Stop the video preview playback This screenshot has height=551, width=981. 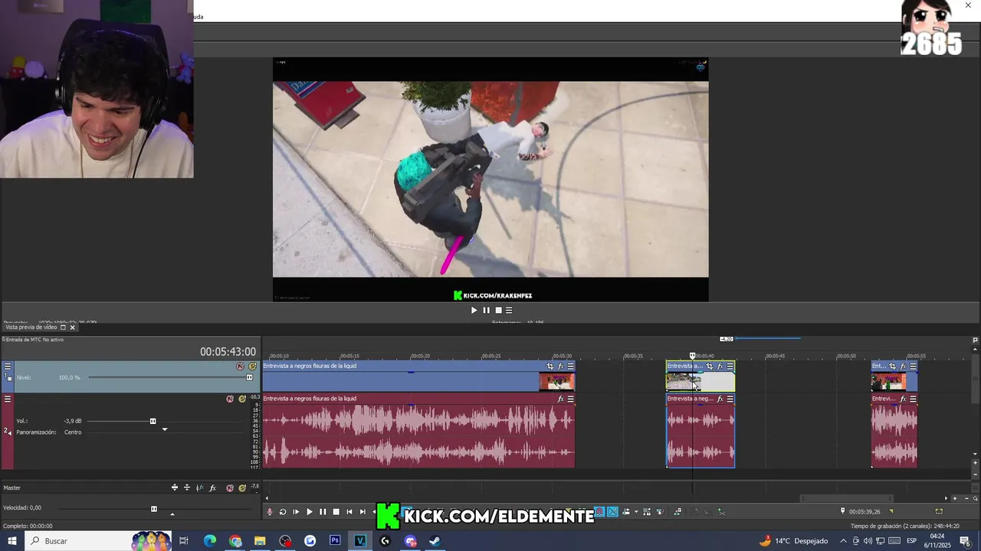click(498, 310)
